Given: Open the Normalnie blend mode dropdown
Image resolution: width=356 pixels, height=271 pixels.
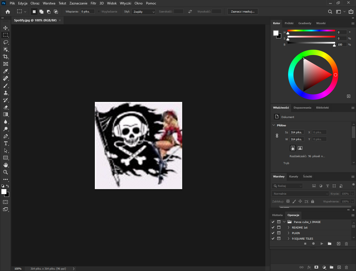Looking at the screenshot, I should pyautogui.click(x=300, y=194).
